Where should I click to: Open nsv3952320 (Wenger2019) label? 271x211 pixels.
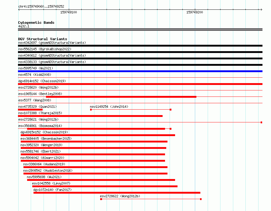pos(41,145)
